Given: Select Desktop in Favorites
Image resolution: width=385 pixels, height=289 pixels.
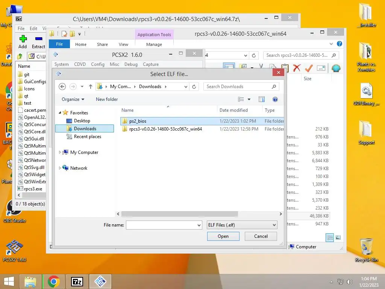Looking at the screenshot, I should [x=82, y=121].
